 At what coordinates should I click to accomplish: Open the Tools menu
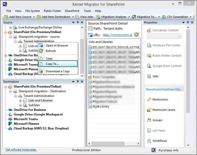(x=87, y=11)
